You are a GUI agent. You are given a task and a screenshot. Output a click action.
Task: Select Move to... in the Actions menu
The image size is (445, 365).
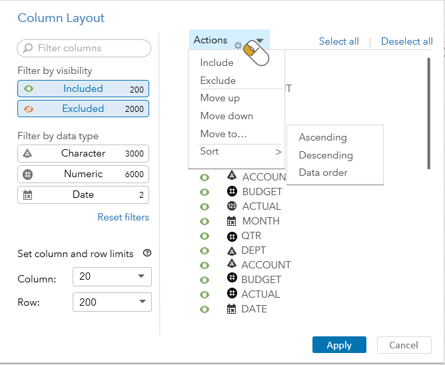(223, 134)
